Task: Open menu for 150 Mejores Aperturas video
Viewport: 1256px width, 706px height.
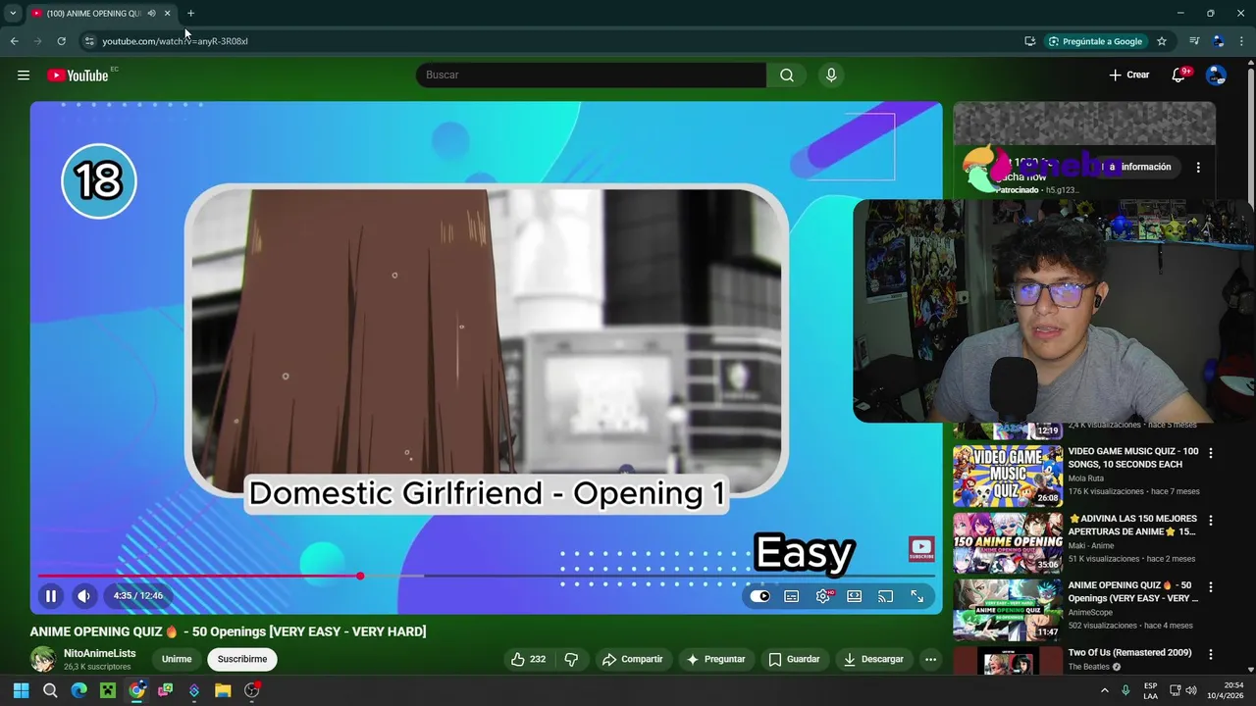Action: 1210,520
